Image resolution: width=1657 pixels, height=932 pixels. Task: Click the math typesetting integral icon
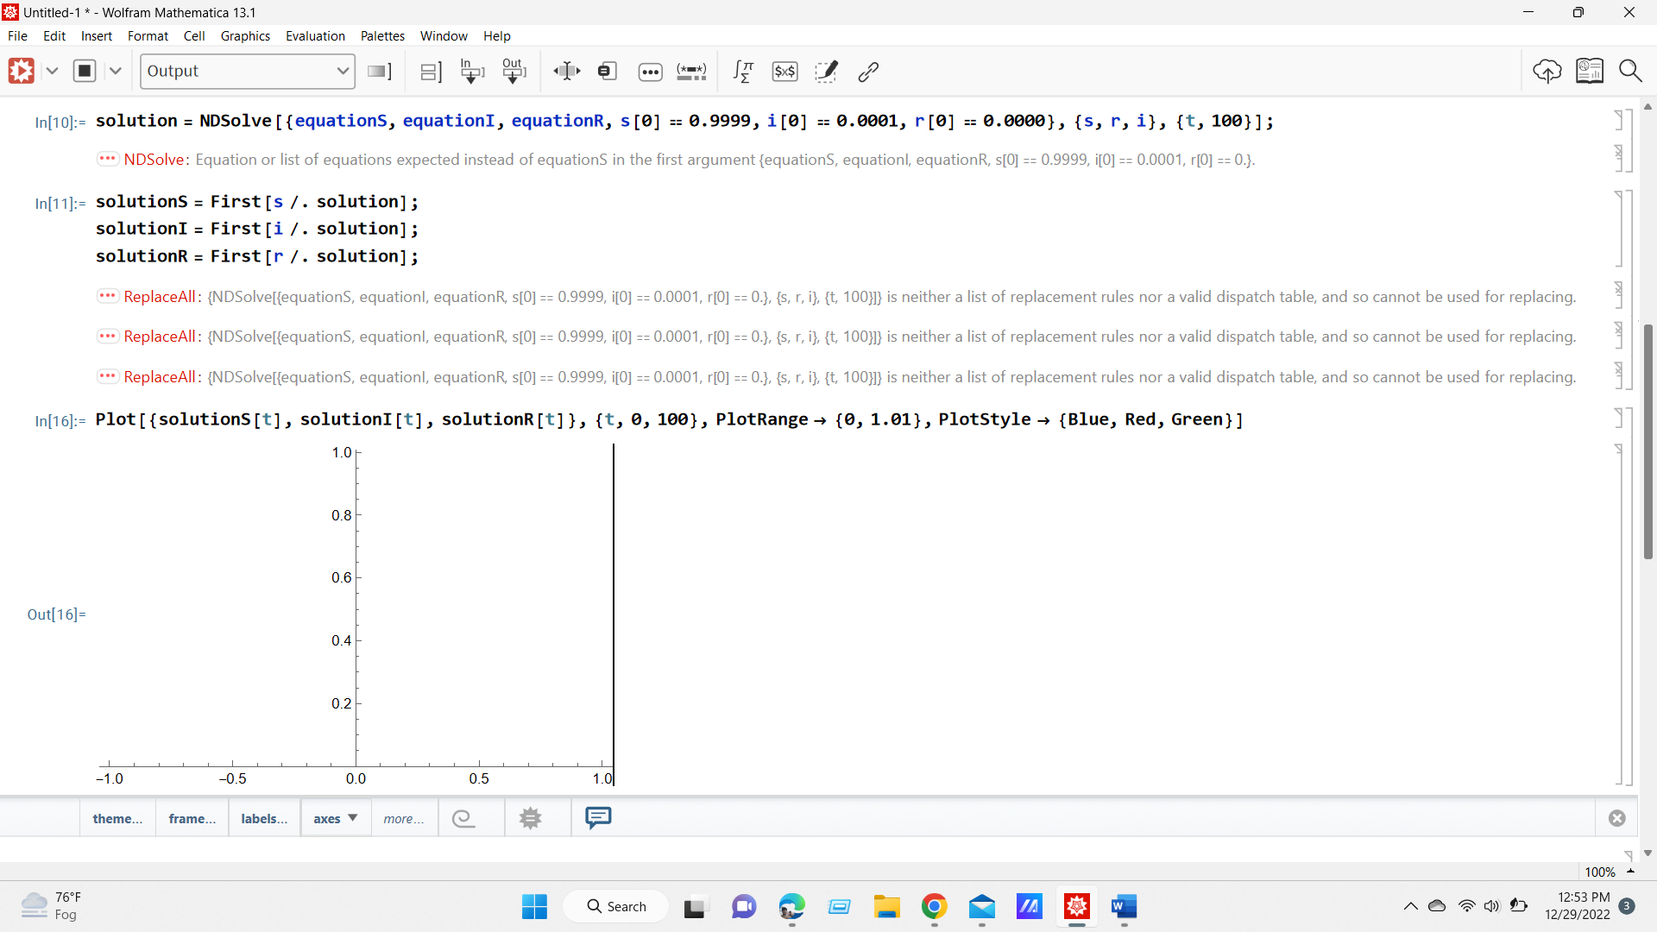pyautogui.click(x=742, y=71)
